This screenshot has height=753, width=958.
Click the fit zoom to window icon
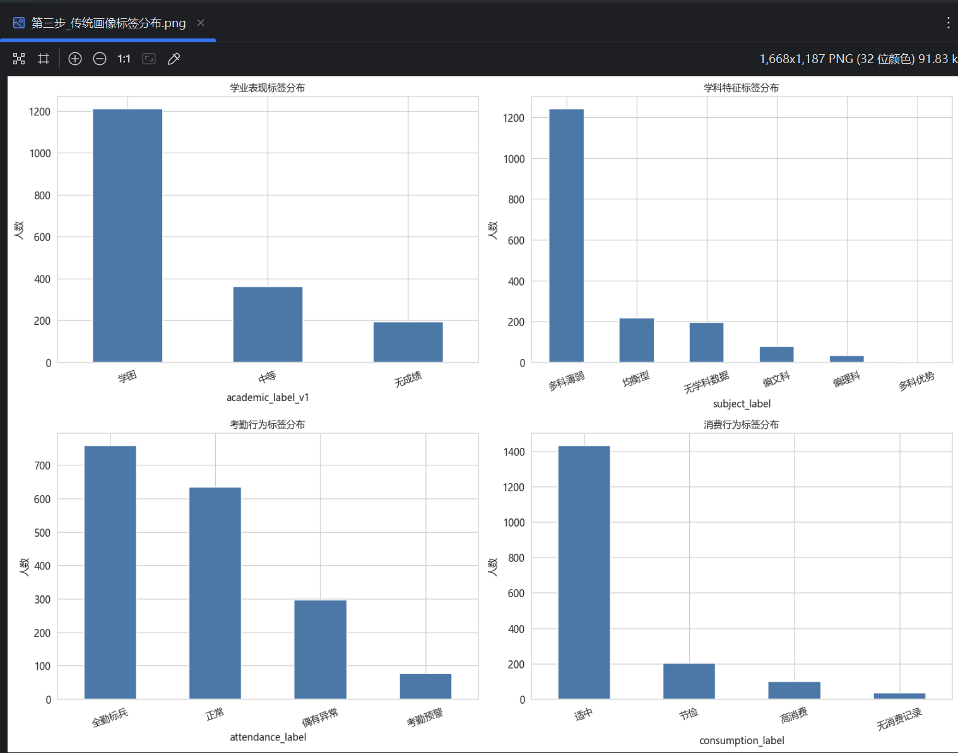(x=149, y=59)
